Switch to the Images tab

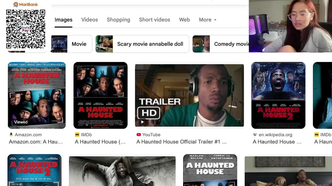pos(63,20)
